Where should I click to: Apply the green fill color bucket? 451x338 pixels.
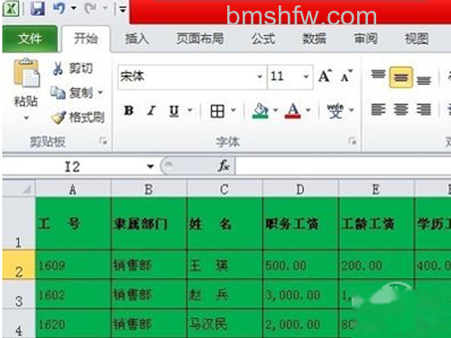261,111
